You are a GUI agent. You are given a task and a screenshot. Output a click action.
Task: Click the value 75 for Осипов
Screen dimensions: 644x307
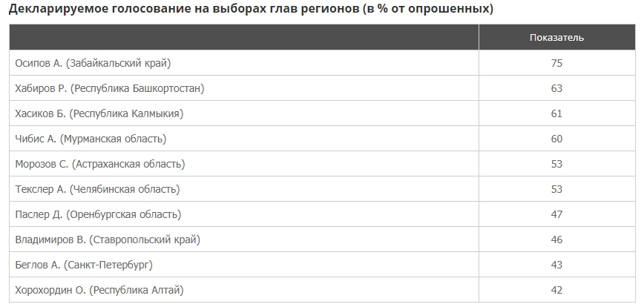(x=556, y=63)
